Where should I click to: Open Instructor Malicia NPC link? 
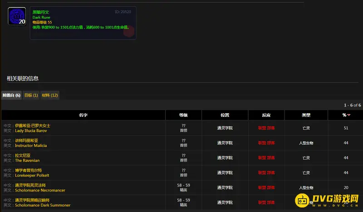click(x=31, y=146)
